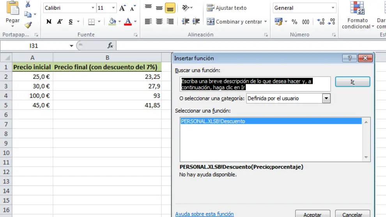Open 'Ayuda sobre esta función' link
The image size is (386, 217).
click(x=204, y=214)
